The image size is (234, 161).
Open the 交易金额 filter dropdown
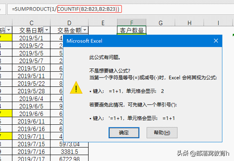point(85,30)
